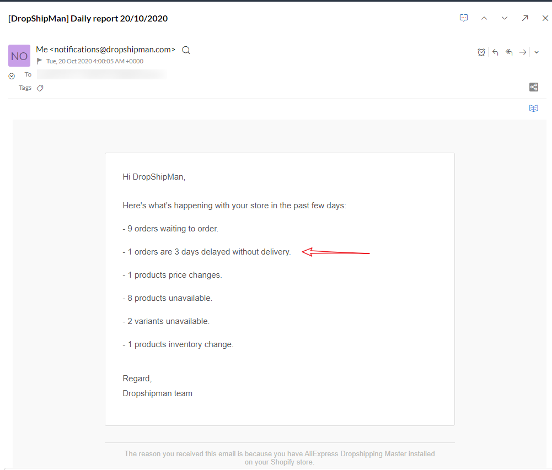This screenshot has height=470, width=552.
Task: Close the email view
Action: (x=545, y=18)
